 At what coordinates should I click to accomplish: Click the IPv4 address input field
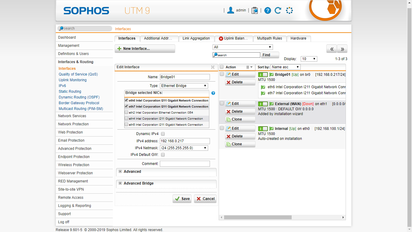pos(185,141)
